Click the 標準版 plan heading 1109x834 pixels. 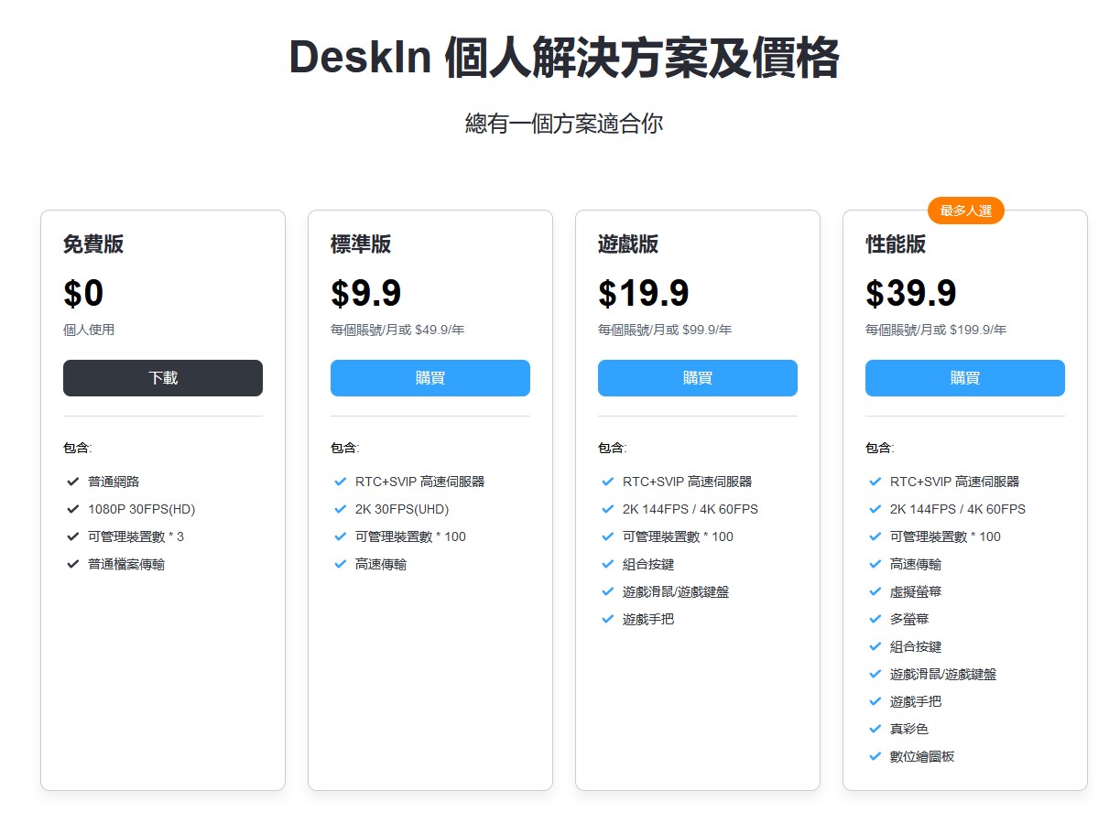coord(361,244)
